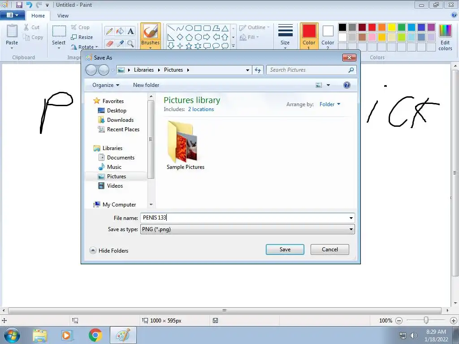Click the Pictures breadcrumb in address bar

[173, 70]
